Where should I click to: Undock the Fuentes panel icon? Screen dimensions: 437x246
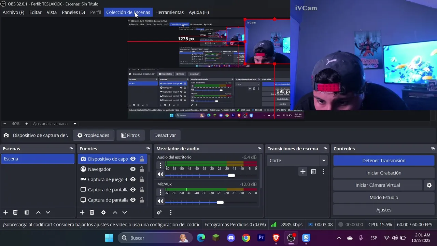coord(148,149)
